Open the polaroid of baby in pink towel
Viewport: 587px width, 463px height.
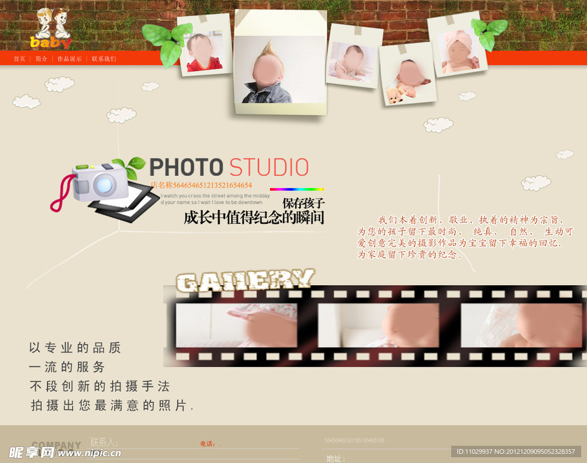pyautogui.click(x=457, y=47)
